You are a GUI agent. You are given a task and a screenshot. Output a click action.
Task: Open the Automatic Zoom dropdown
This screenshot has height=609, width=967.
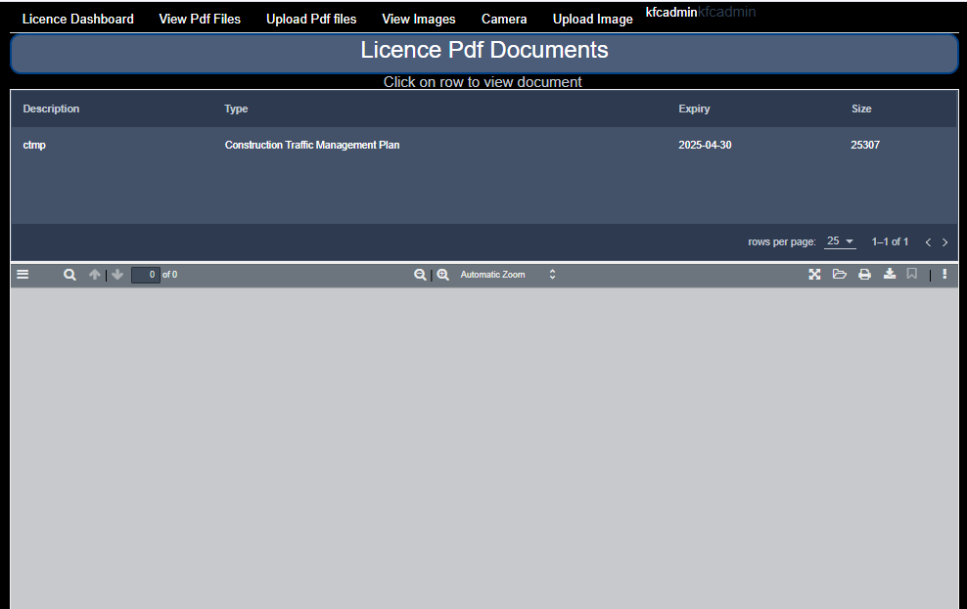click(x=500, y=275)
